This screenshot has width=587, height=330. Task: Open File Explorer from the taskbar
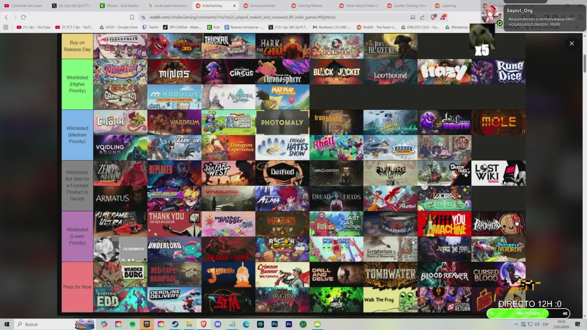pos(189,324)
